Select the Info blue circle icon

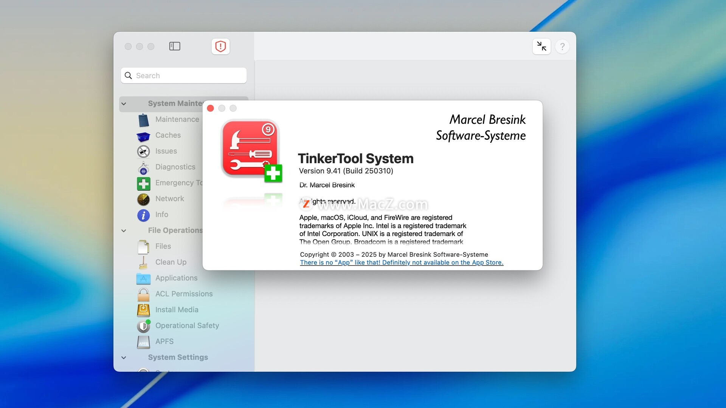point(143,215)
